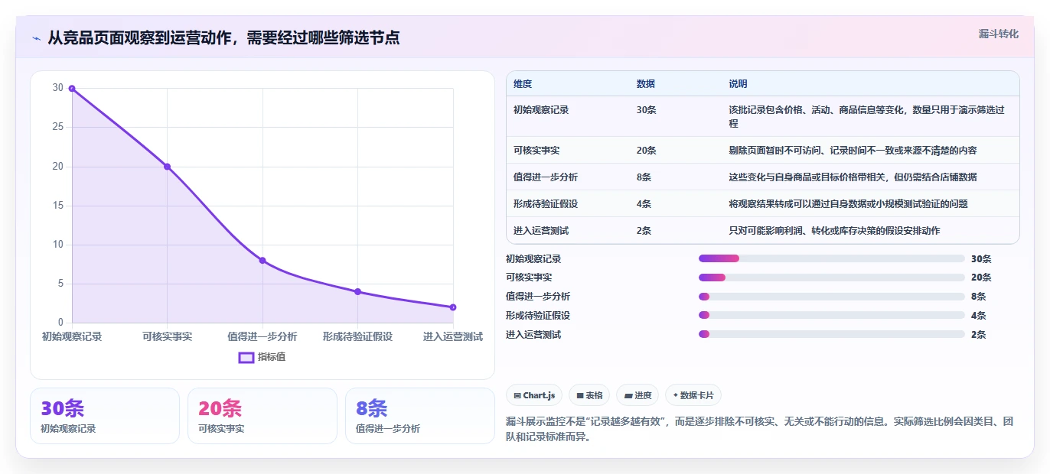Open the 20条 可核实事实 stat card
Image resolution: width=1050 pixels, height=474 pixels.
tap(262, 416)
